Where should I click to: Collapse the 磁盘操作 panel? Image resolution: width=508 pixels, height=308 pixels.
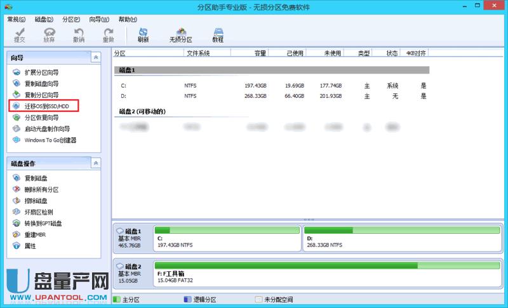click(95, 163)
